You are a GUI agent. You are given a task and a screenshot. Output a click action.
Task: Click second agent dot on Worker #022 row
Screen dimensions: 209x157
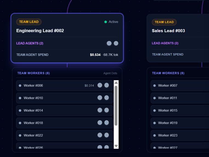[106, 135]
